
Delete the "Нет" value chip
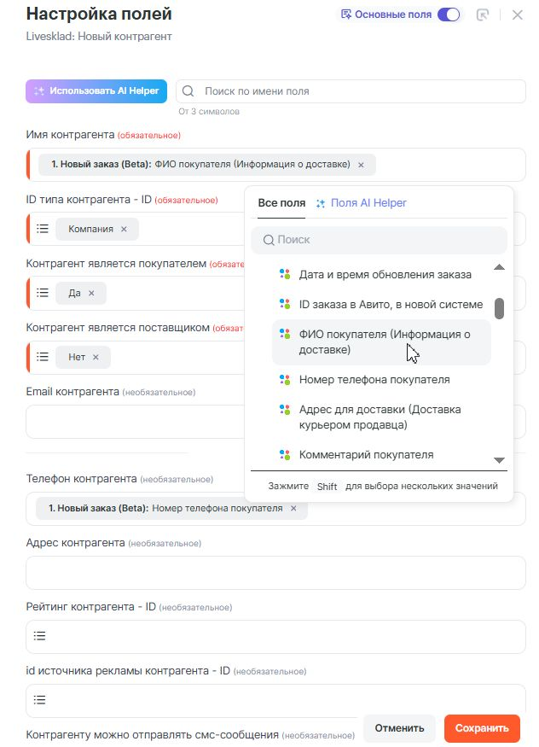[96, 357]
